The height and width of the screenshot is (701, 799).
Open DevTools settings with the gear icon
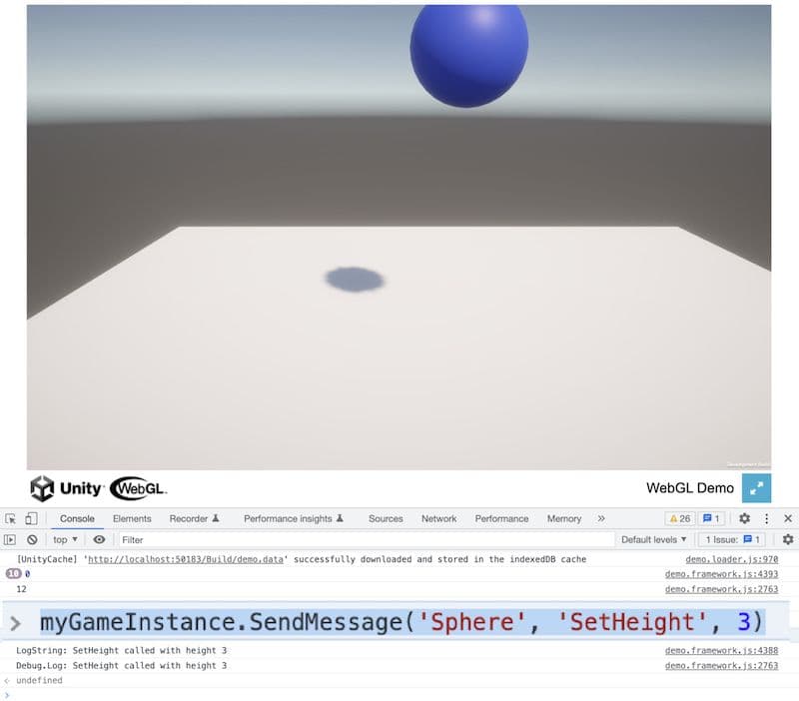tap(743, 518)
